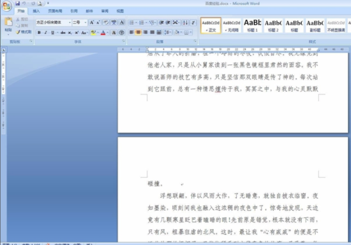Viewport: 351px width, 245px height.
Task: Switch to the 引用 (References) tab
Action: tap(74, 11)
